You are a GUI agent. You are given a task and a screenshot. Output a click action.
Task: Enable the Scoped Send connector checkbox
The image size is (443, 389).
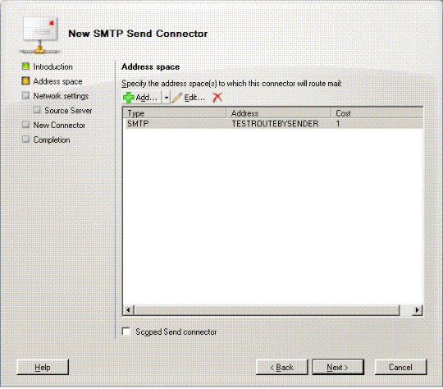point(126,332)
